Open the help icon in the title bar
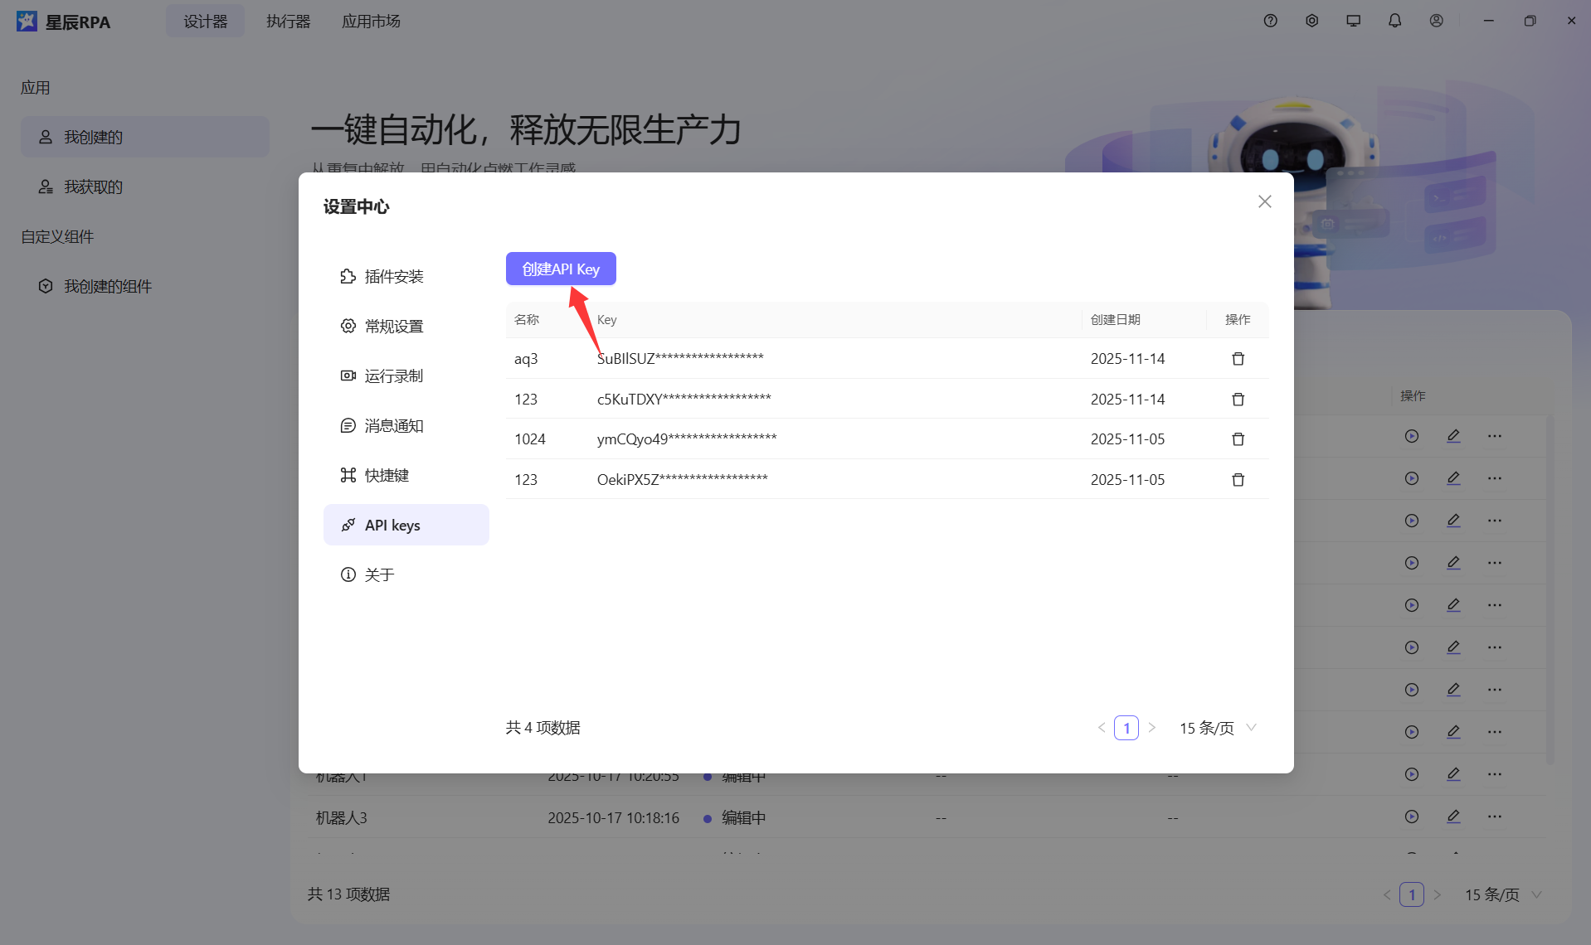 [1270, 21]
